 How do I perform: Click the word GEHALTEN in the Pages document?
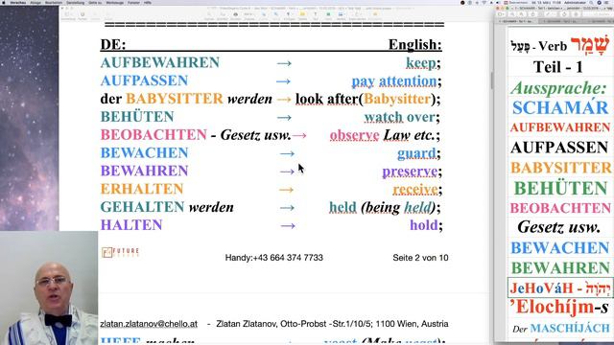tap(142, 207)
